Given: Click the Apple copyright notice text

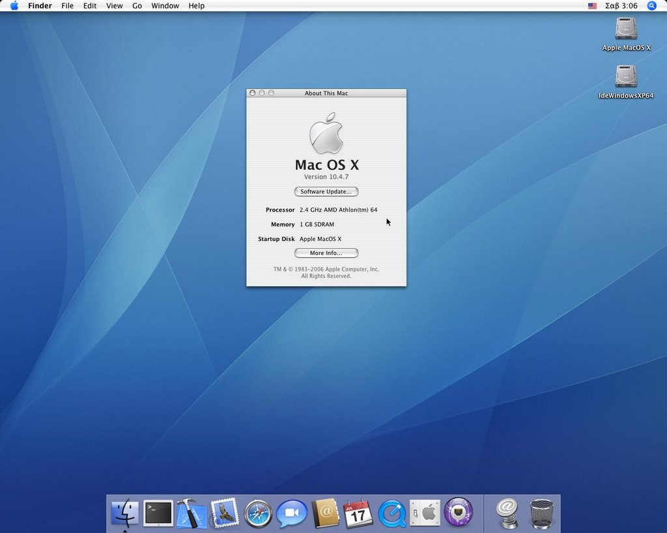Looking at the screenshot, I should coord(326,273).
